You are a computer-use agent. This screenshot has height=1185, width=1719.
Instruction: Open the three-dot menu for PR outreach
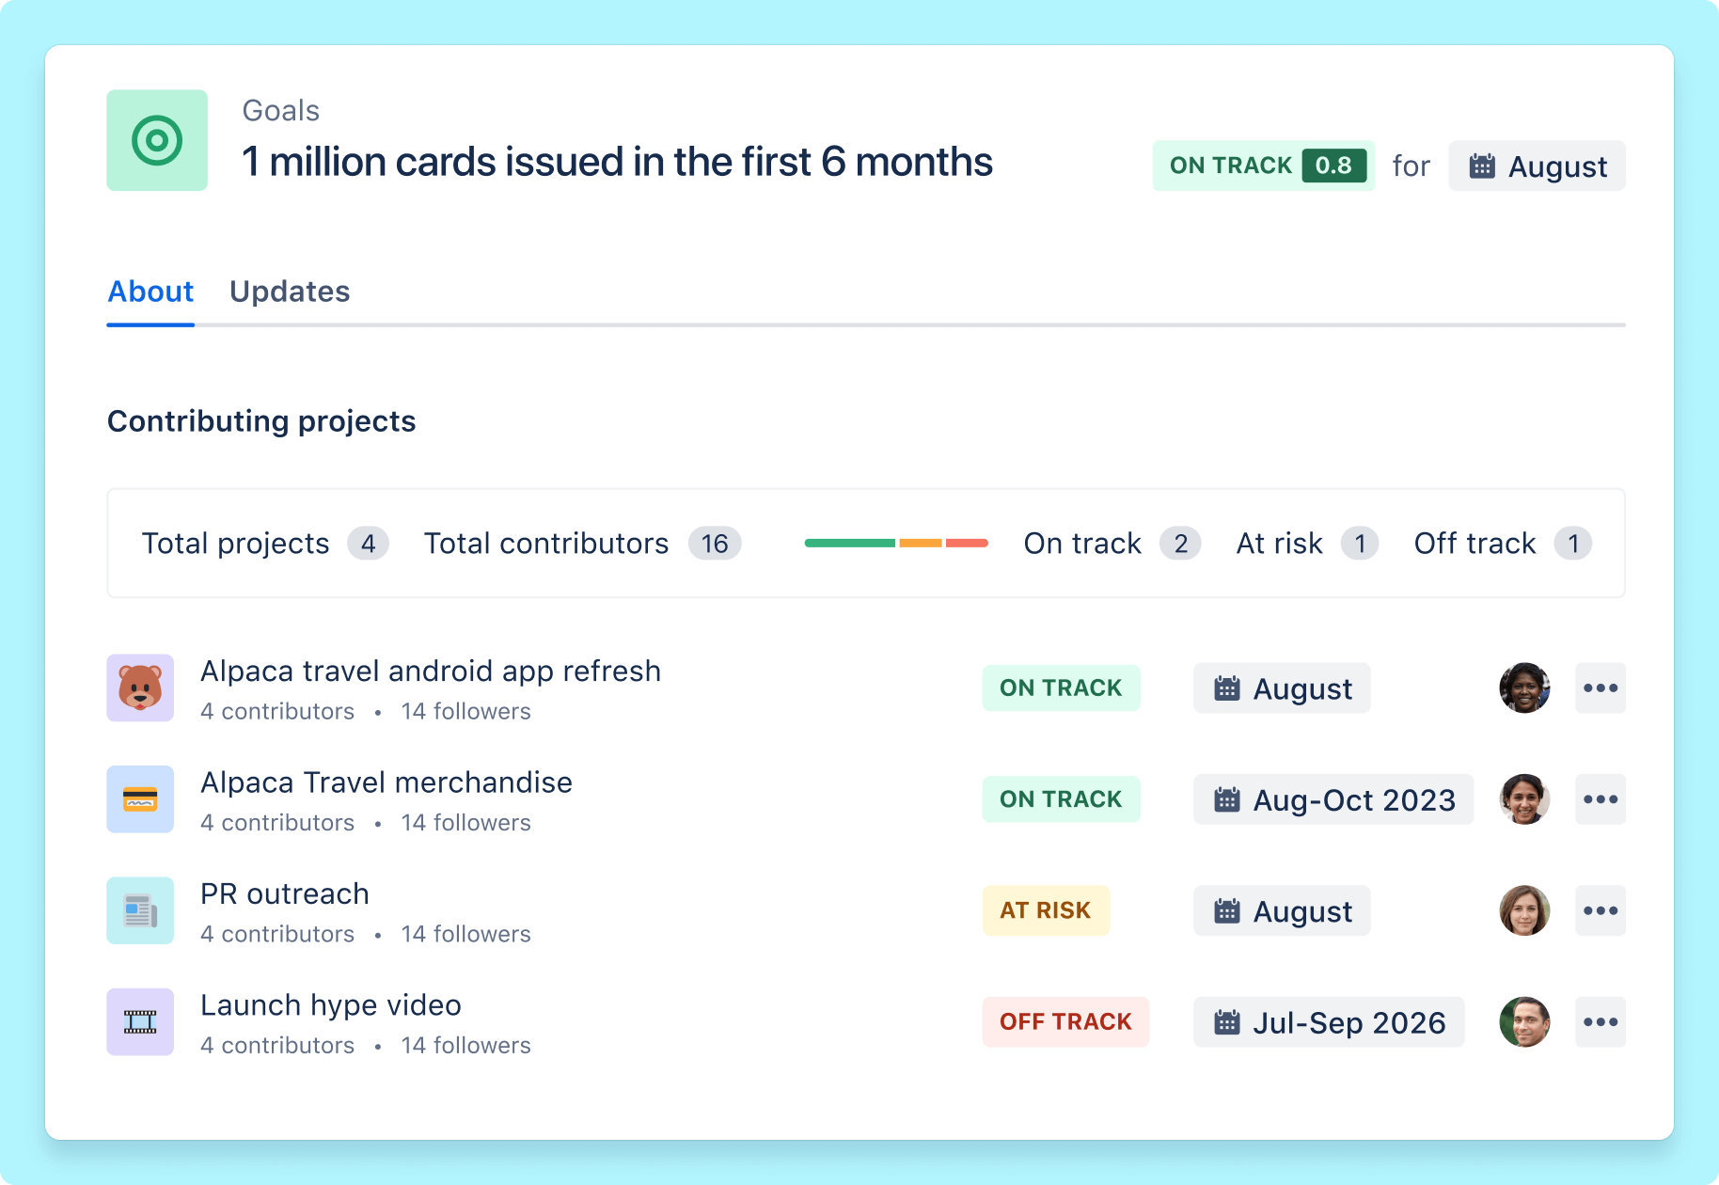click(1601, 909)
